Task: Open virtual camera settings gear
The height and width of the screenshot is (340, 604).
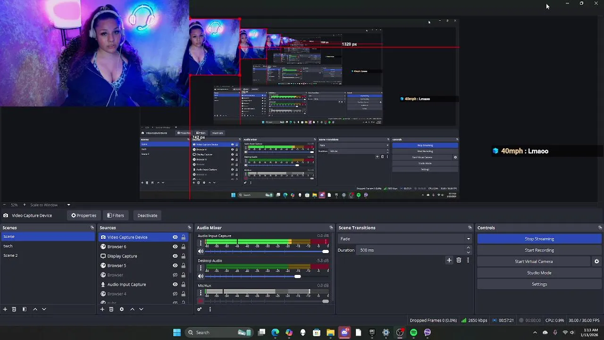Action: [x=596, y=262]
